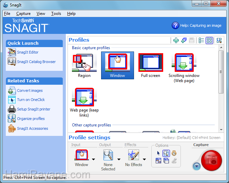Click the profiles vertical scrollbar thumb
This screenshot has height=183, width=229.
(221, 72)
